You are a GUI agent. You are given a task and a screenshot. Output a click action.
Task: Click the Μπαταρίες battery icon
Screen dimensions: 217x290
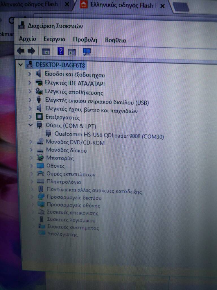click(x=40, y=158)
